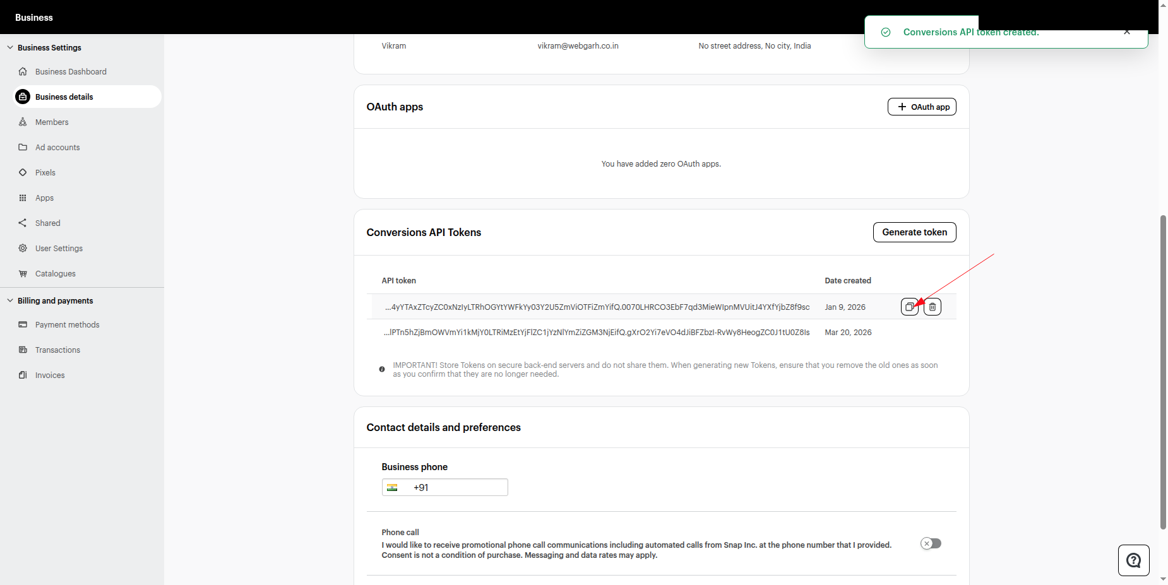Navigate to User Settings
Viewport: 1168px width, 585px height.
coord(59,248)
